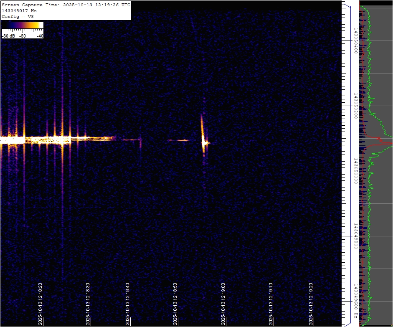Click the 143050200 frequency axis label
The width and height of the screenshot is (393, 327).
(x=355, y=106)
